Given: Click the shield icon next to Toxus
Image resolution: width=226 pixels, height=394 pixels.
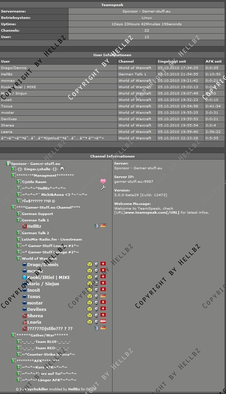Looking at the screenshot, I should point(96,296).
